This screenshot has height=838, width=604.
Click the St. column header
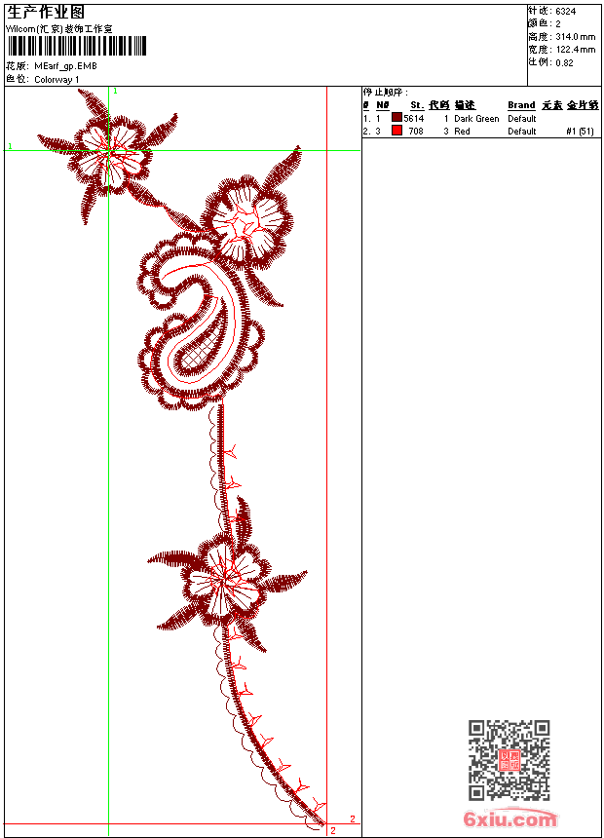tap(417, 105)
